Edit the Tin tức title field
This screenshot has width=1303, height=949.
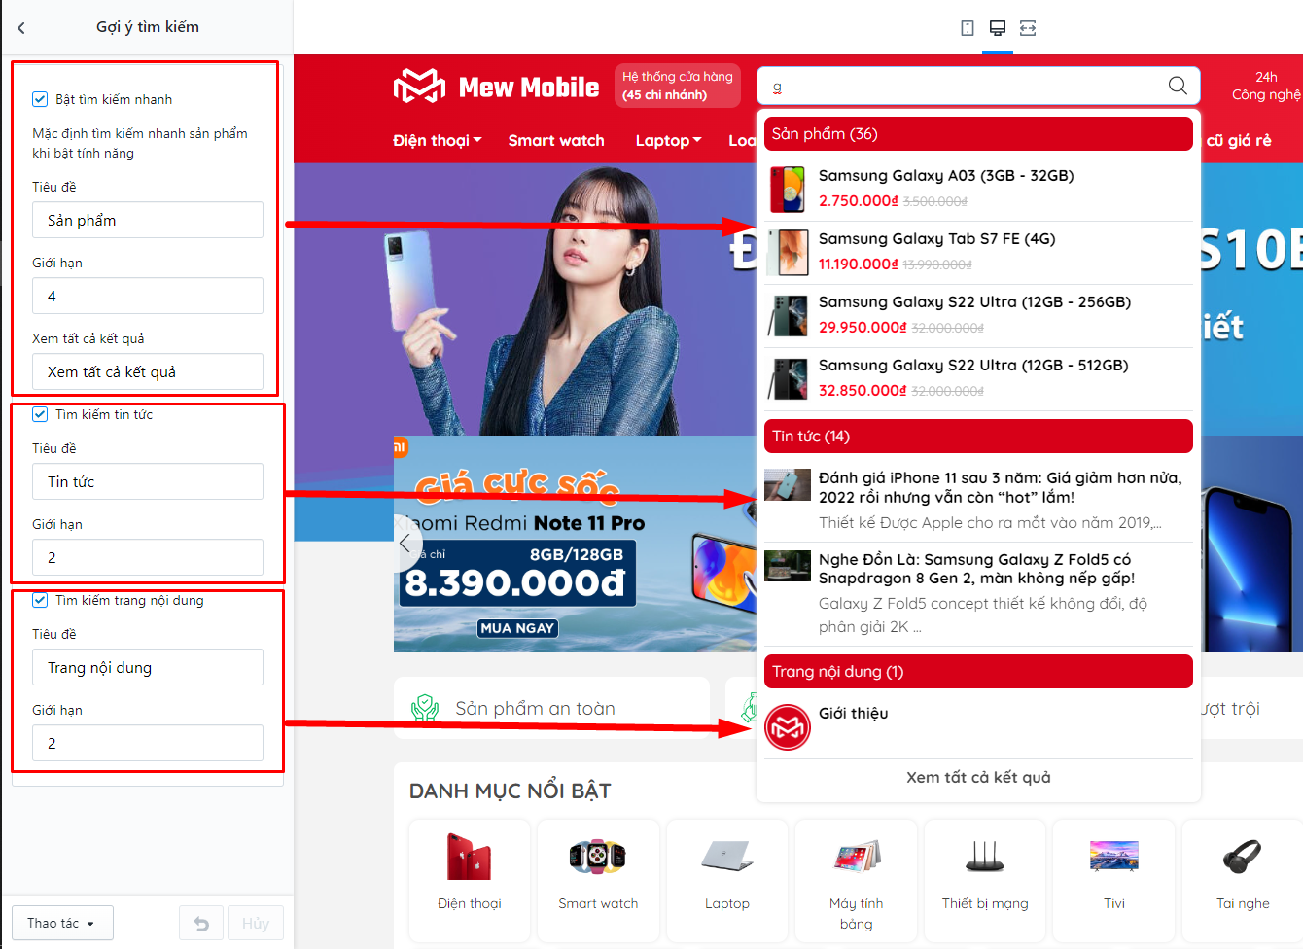click(148, 481)
